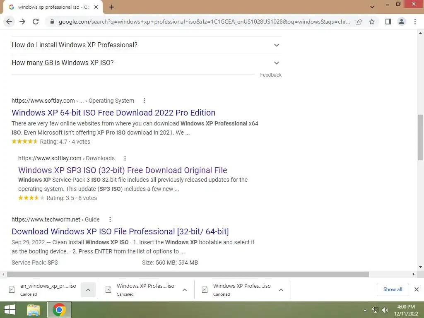The image size is (424, 318).
Task: Click the Size: 560 MB; 594 MB text
Action: point(170,263)
